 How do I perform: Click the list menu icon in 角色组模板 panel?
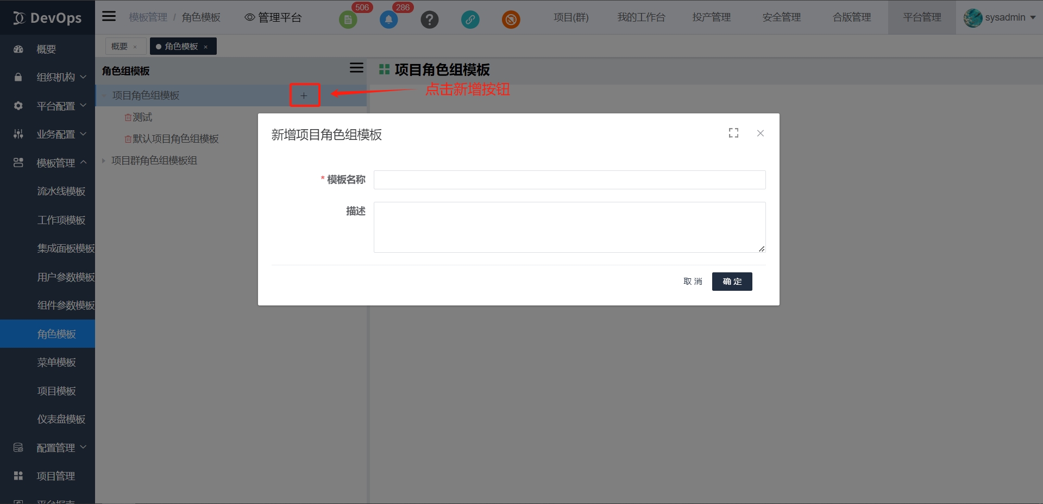tap(356, 68)
